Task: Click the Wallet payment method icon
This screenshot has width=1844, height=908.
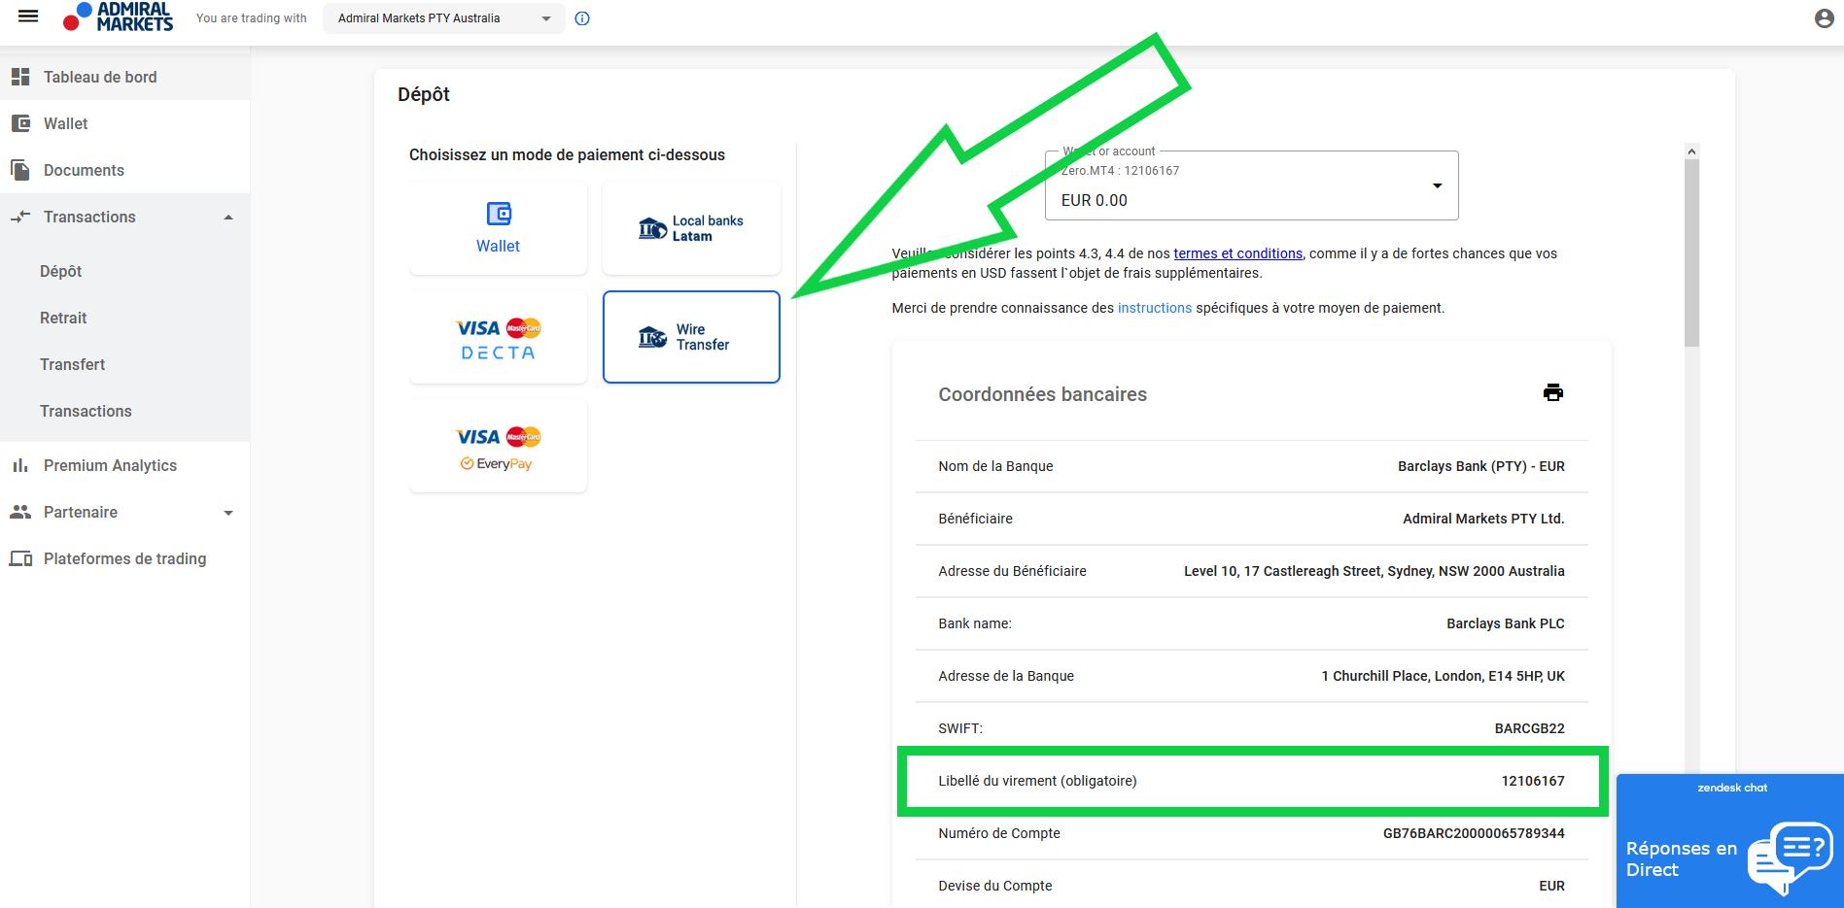Action: pyautogui.click(x=499, y=214)
